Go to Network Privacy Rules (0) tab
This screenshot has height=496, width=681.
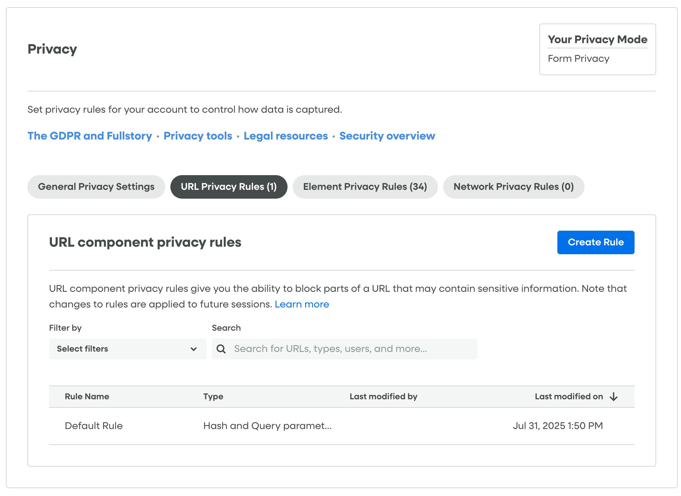(x=514, y=187)
